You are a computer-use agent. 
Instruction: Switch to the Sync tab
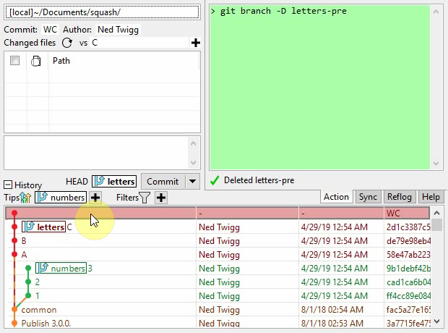tap(368, 197)
